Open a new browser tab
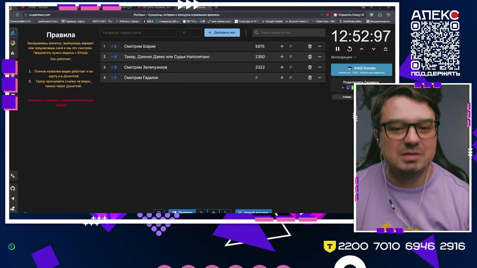 point(216,7)
